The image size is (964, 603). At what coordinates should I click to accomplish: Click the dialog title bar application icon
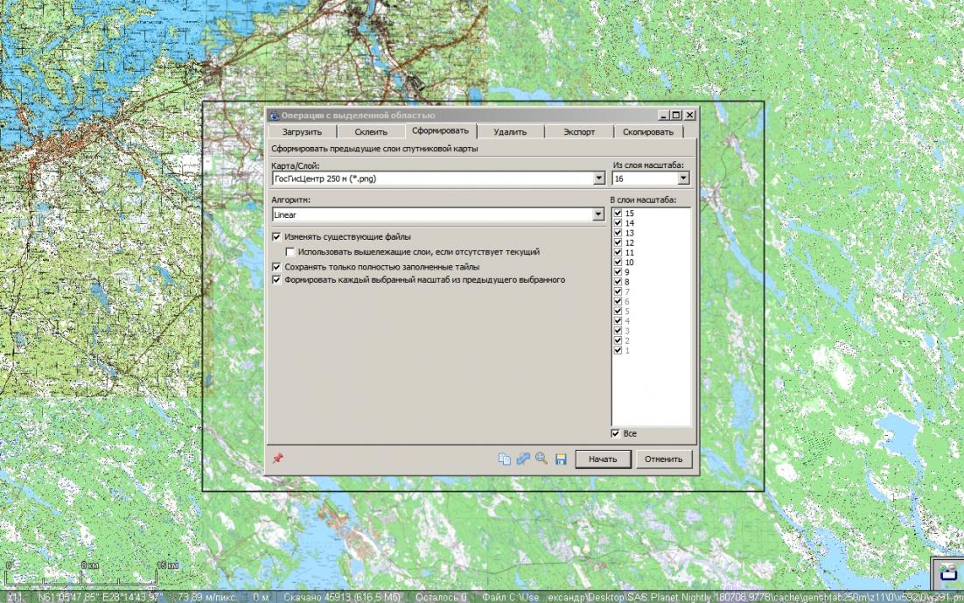pos(274,116)
